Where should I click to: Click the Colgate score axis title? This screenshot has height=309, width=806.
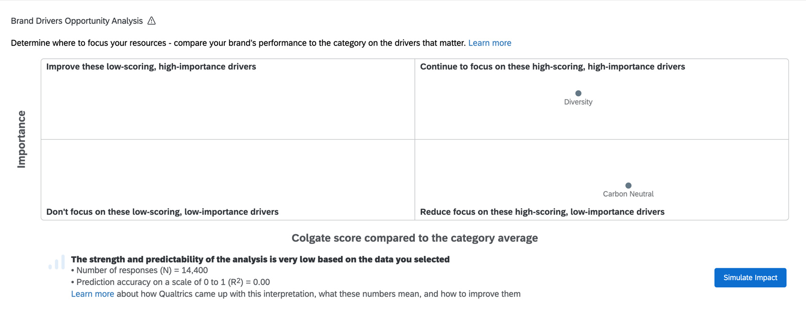[414, 238]
